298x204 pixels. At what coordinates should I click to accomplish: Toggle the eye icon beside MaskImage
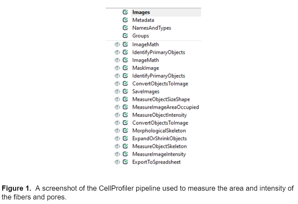pyautogui.click(x=118, y=68)
